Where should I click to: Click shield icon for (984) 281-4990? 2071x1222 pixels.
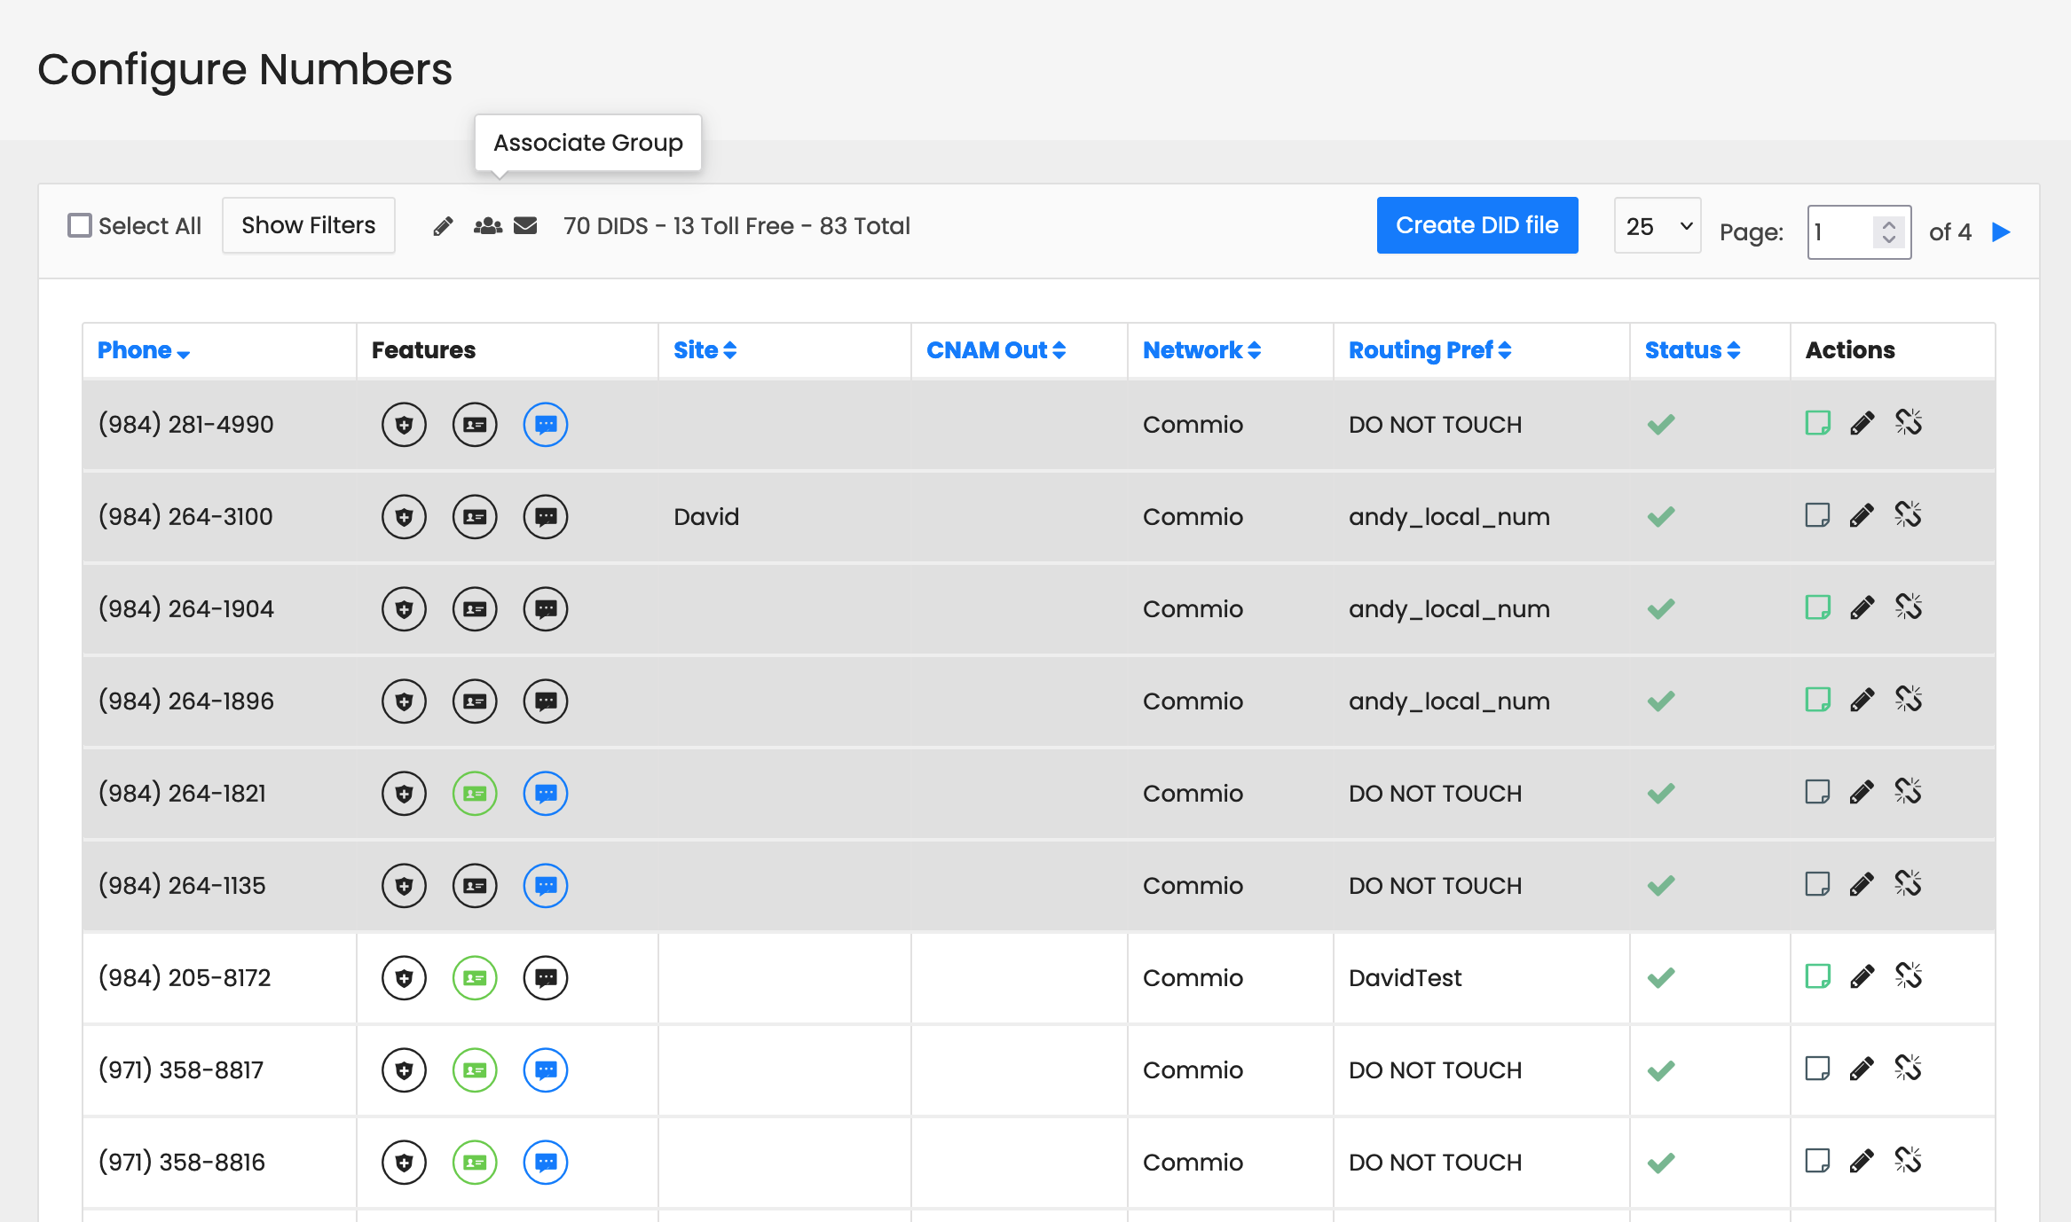(404, 425)
